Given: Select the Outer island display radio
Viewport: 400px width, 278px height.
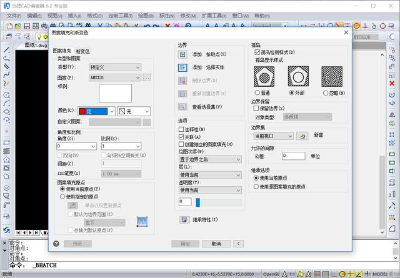Looking at the screenshot, I should (x=292, y=92).
